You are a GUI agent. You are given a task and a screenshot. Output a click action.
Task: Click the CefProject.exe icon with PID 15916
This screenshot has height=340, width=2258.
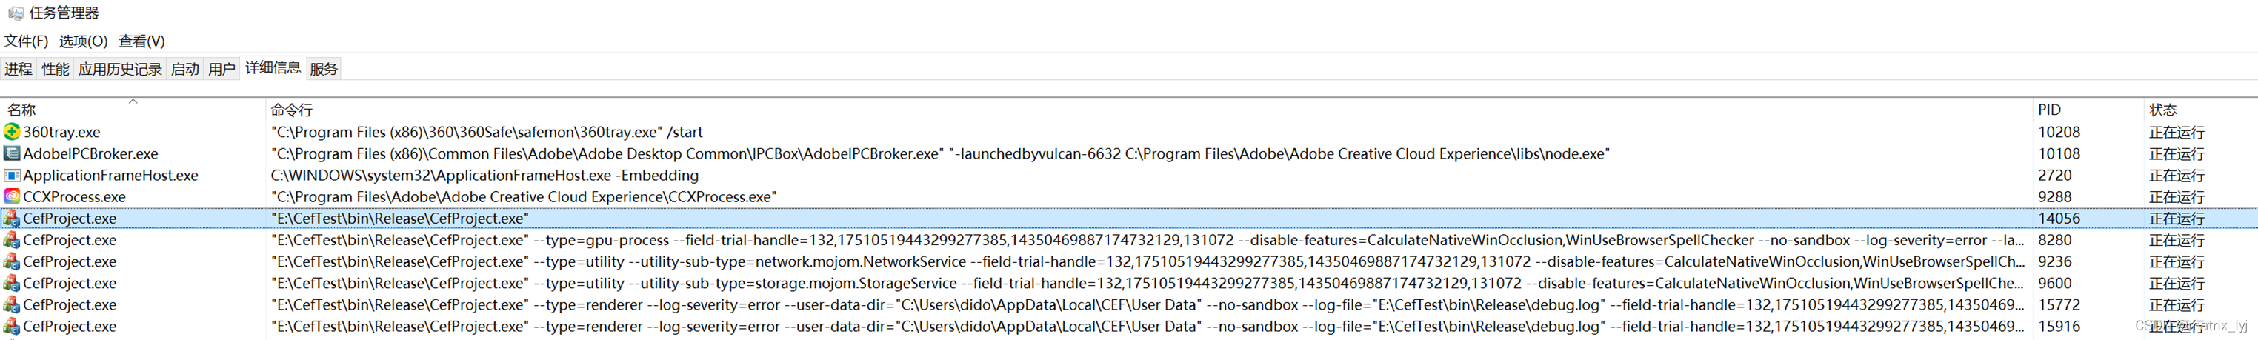11,326
